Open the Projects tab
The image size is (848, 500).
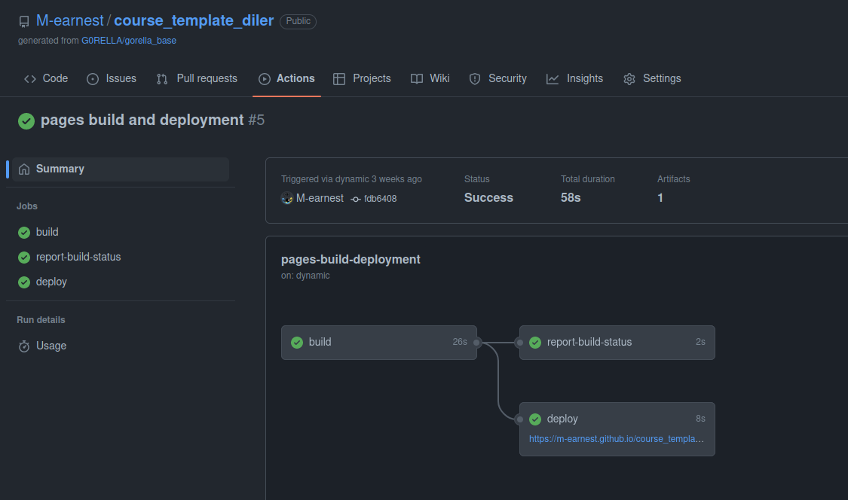coord(362,78)
